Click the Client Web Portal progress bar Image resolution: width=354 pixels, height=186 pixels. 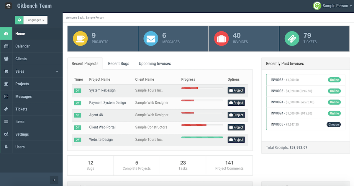point(202,125)
